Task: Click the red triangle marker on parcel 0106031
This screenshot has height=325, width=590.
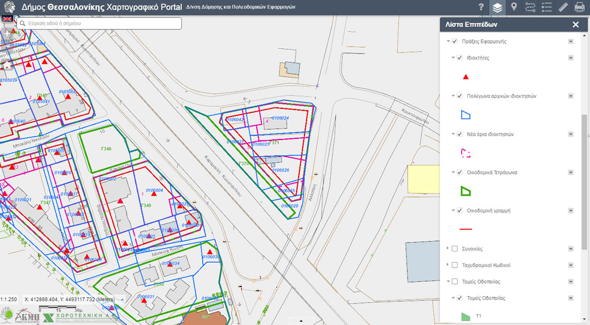Action: (x=144, y=300)
